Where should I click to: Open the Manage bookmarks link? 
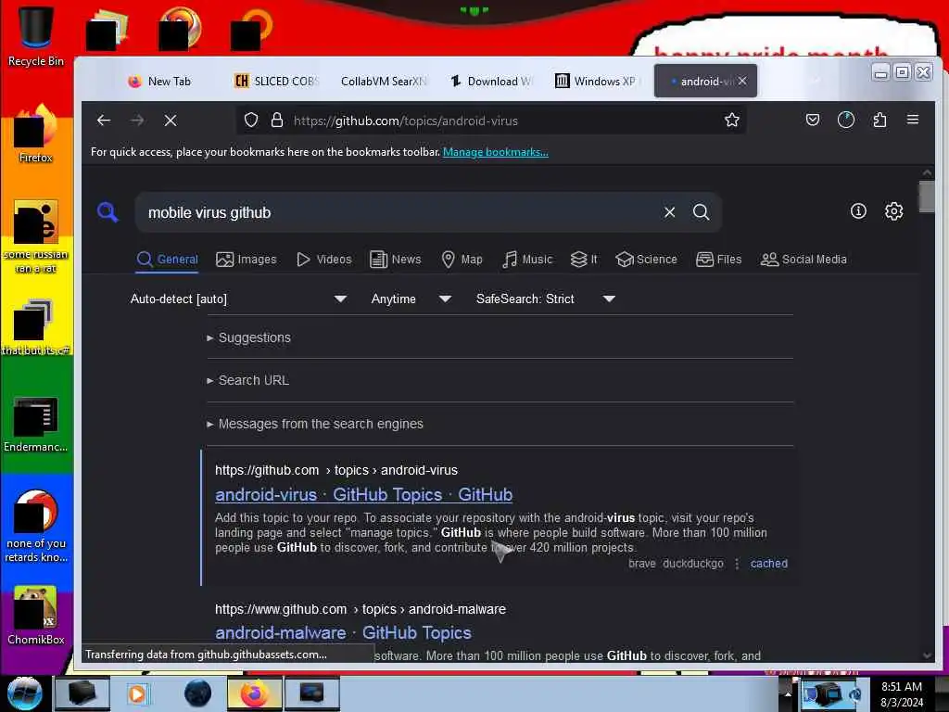[x=496, y=152]
